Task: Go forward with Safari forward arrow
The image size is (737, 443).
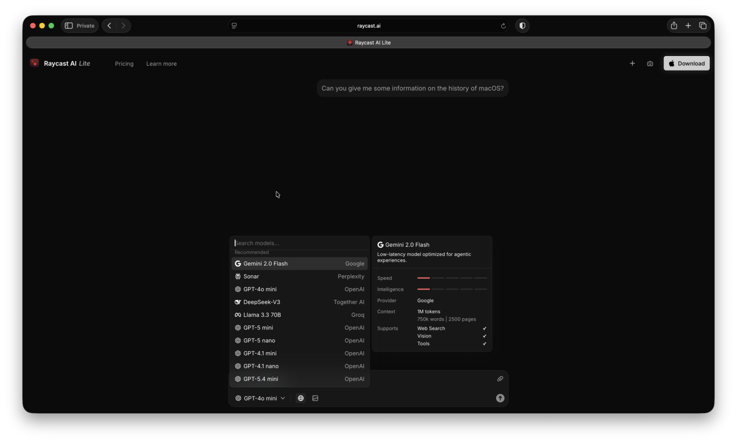Action: point(123,26)
